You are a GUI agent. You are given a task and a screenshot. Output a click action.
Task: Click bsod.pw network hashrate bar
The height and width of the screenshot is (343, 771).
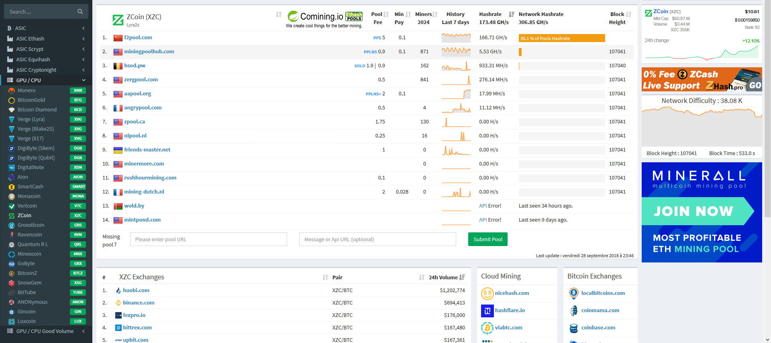click(561, 66)
